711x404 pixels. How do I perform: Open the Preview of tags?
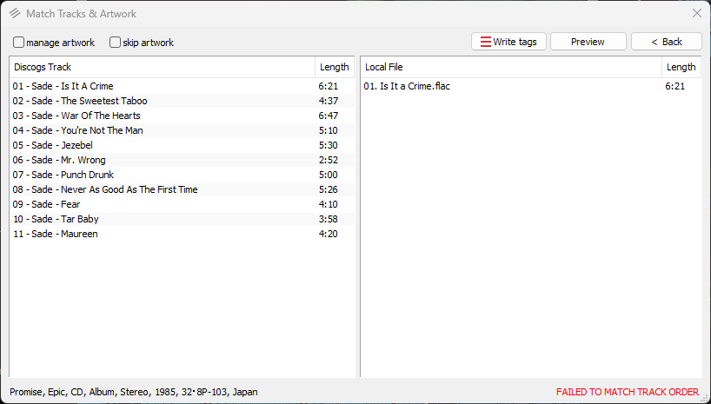point(588,42)
